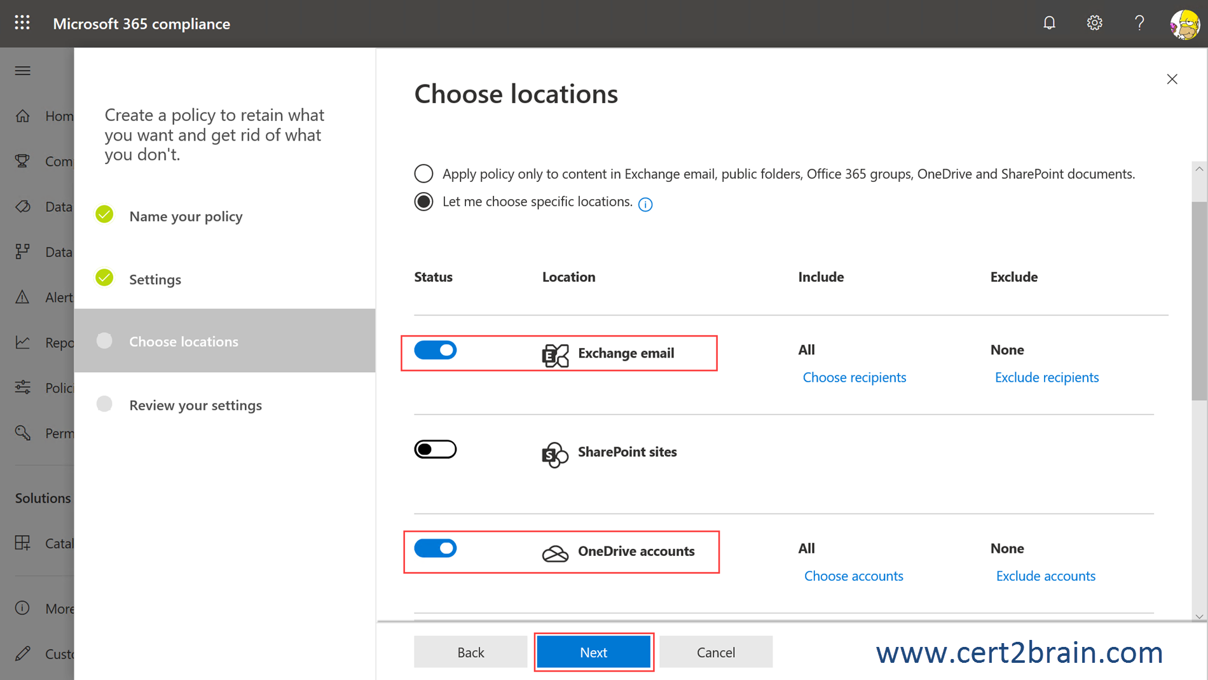Click the Exchange email icon
Screen dimensions: 1208x680
coord(555,355)
